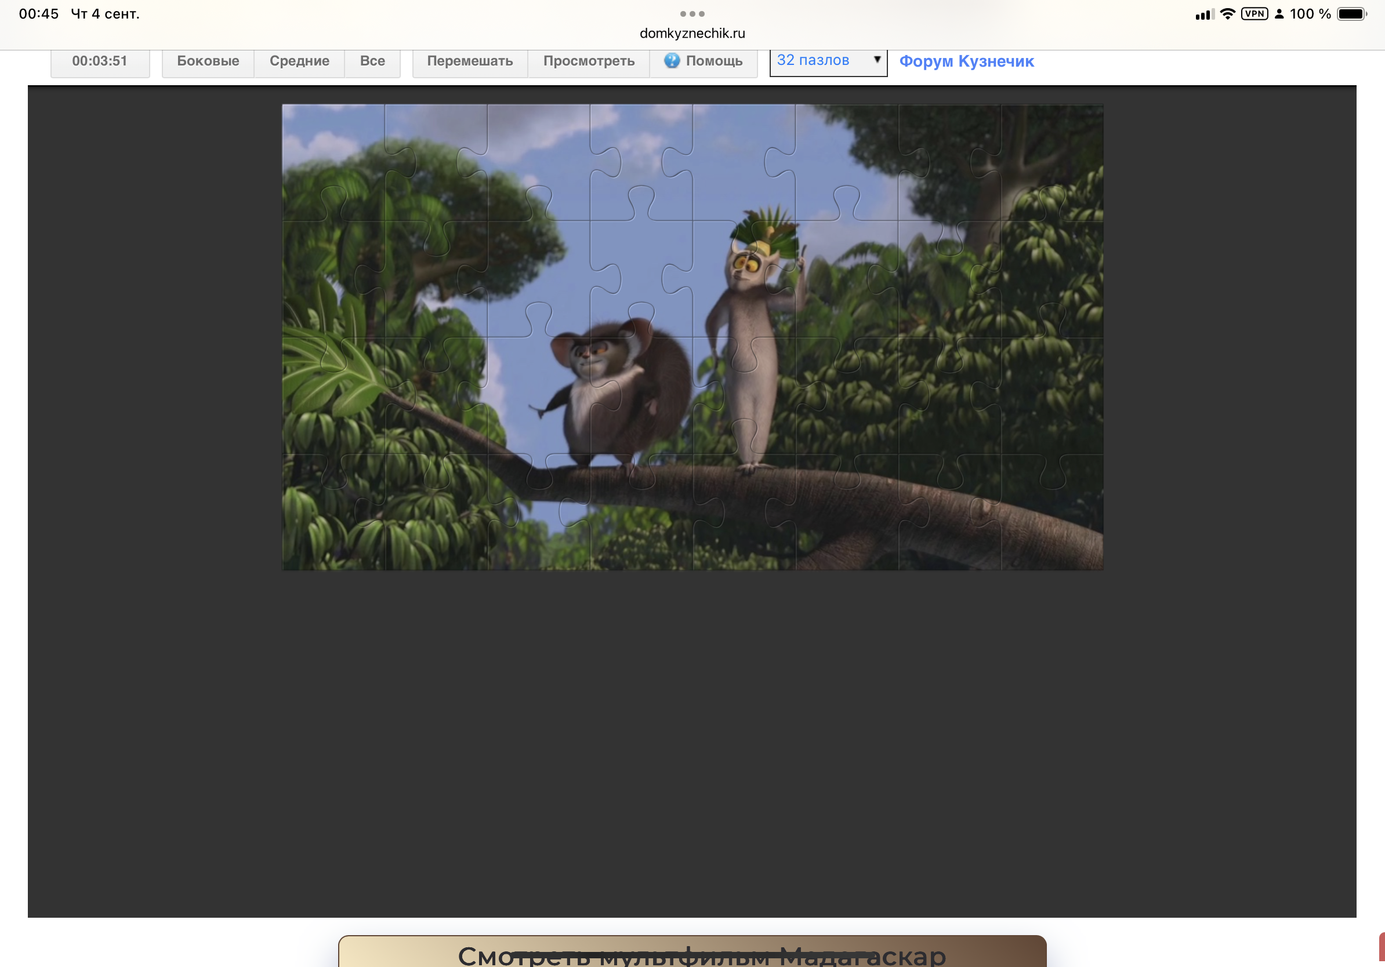The width and height of the screenshot is (1385, 967).
Task: Open the Форум Кузнечик link
Action: coord(966,61)
